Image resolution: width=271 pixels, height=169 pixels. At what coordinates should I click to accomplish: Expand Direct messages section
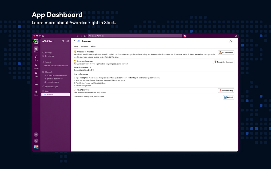coord(50,87)
